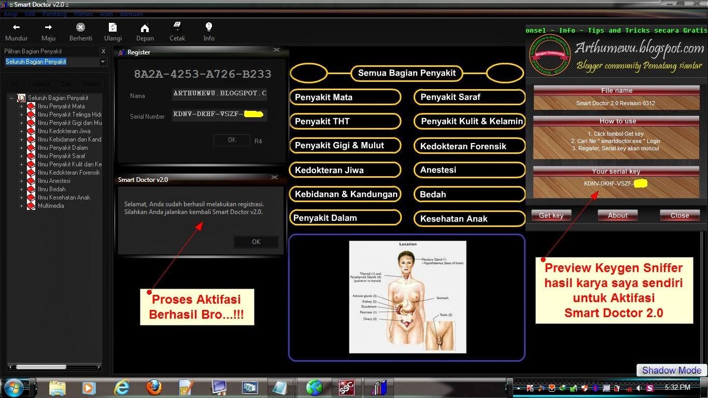708x398 pixels.
Task: Click the book icon of Multimedia
Action: pyautogui.click(x=31, y=206)
